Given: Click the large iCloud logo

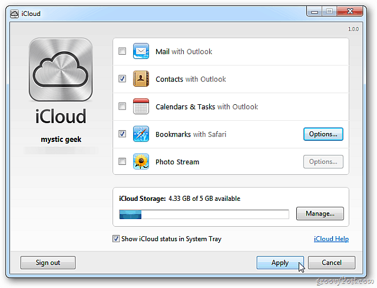Looking at the screenshot, I should tap(61, 69).
